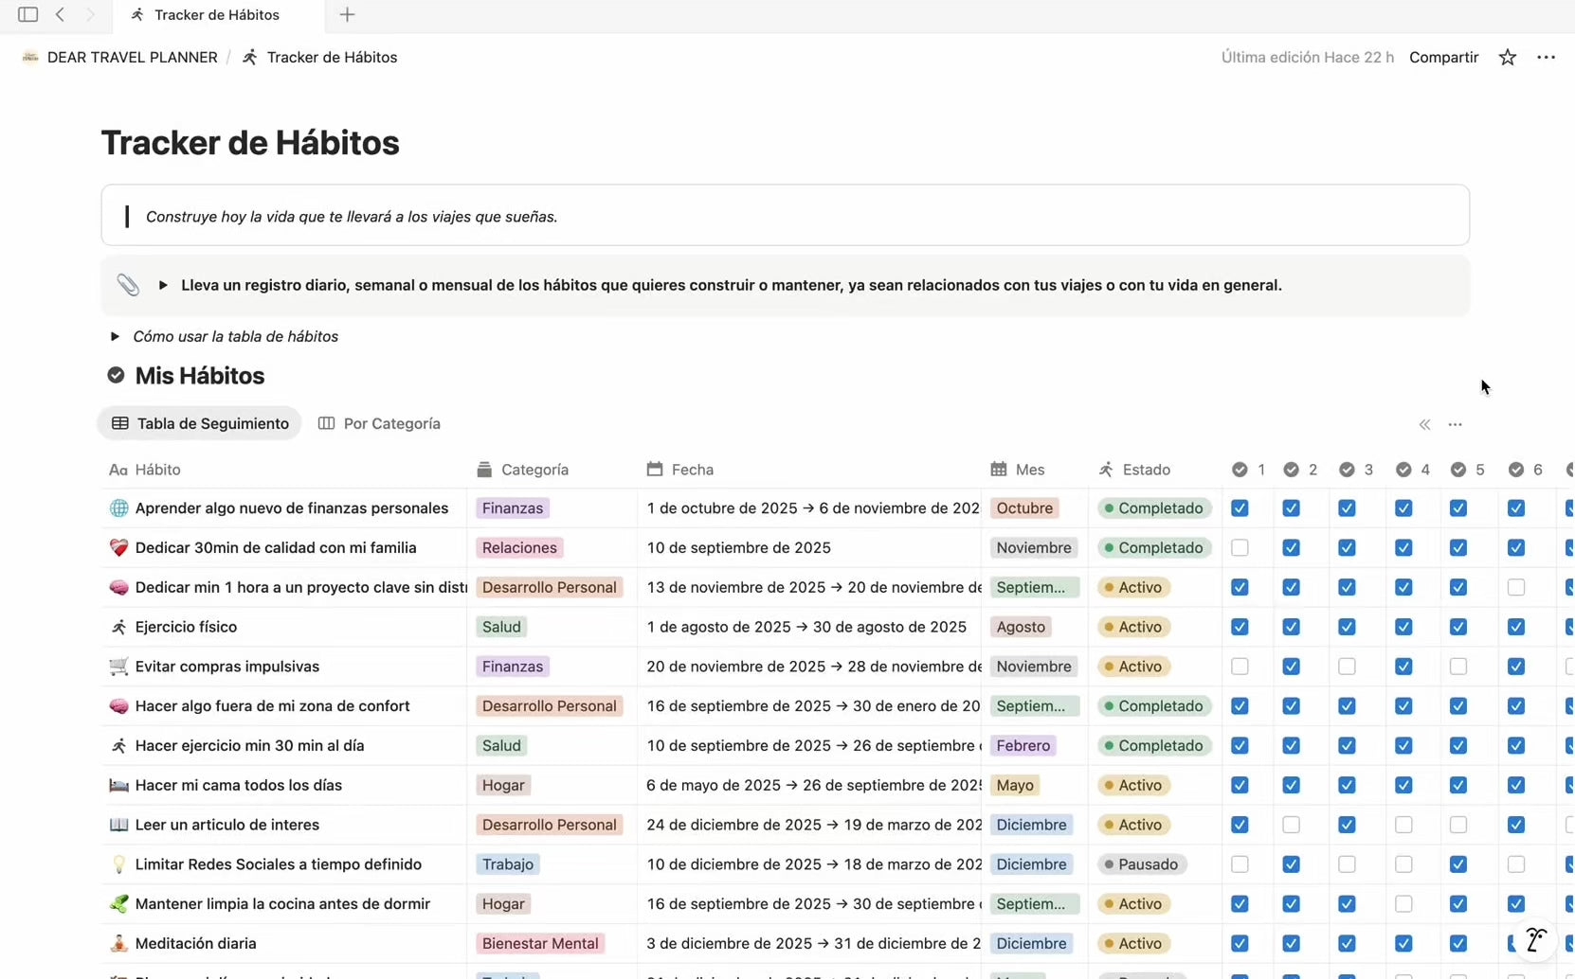Click the paperclip icon in the callout

click(128, 285)
